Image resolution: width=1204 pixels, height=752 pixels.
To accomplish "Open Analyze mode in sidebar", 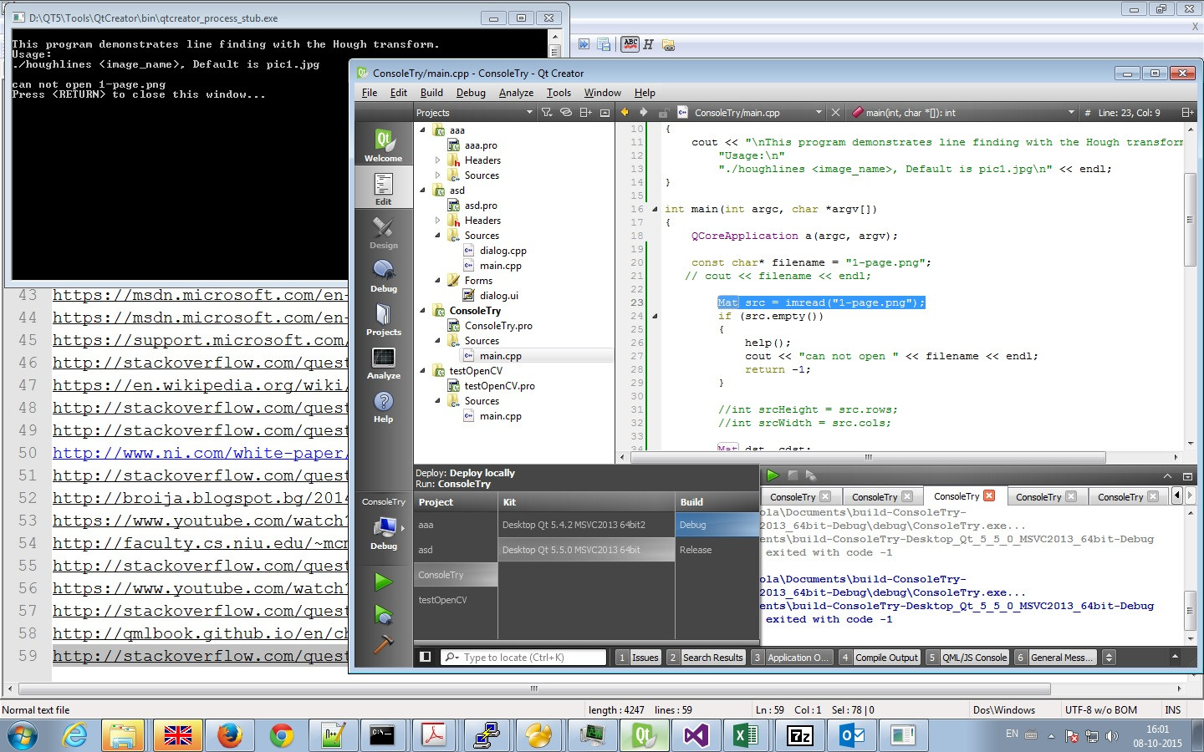I will pos(384,362).
